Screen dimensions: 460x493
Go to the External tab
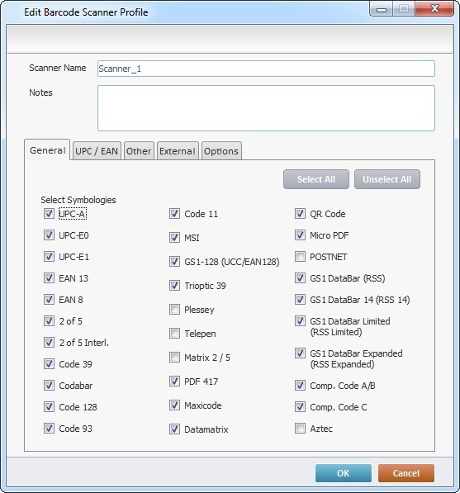pos(178,151)
